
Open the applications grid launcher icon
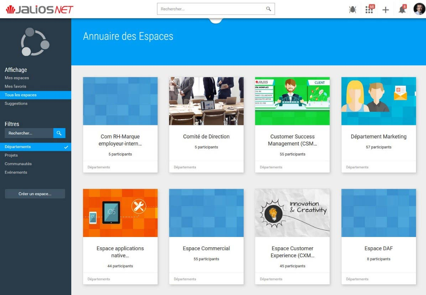pyautogui.click(x=369, y=10)
